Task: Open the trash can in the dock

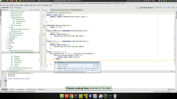Action: point(115,96)
